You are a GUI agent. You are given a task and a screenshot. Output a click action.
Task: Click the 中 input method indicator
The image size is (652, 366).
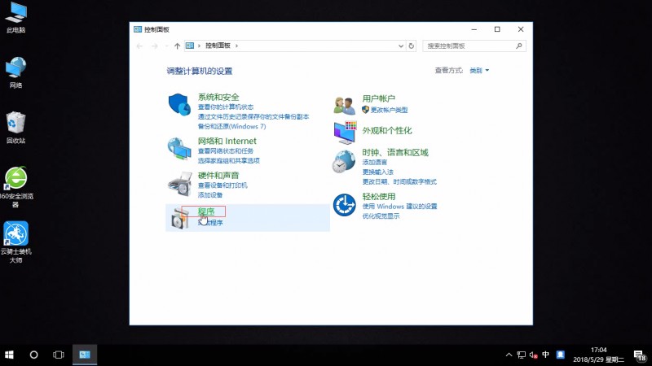pyautogui.click(x=545, y=355)
